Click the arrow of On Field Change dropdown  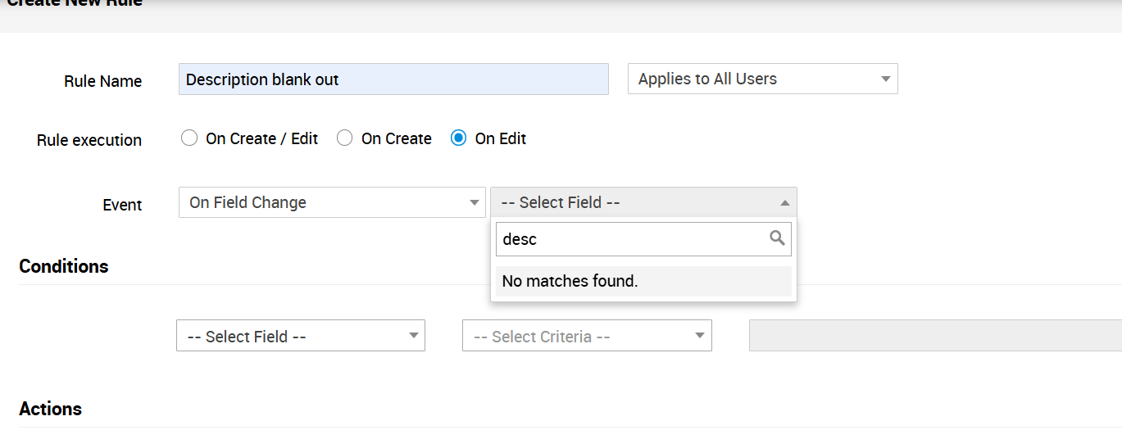tap(474, 203)
